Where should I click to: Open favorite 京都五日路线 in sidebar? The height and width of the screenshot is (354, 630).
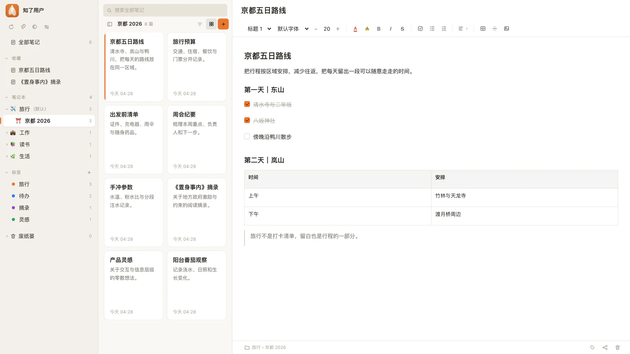tap(49, 70)
